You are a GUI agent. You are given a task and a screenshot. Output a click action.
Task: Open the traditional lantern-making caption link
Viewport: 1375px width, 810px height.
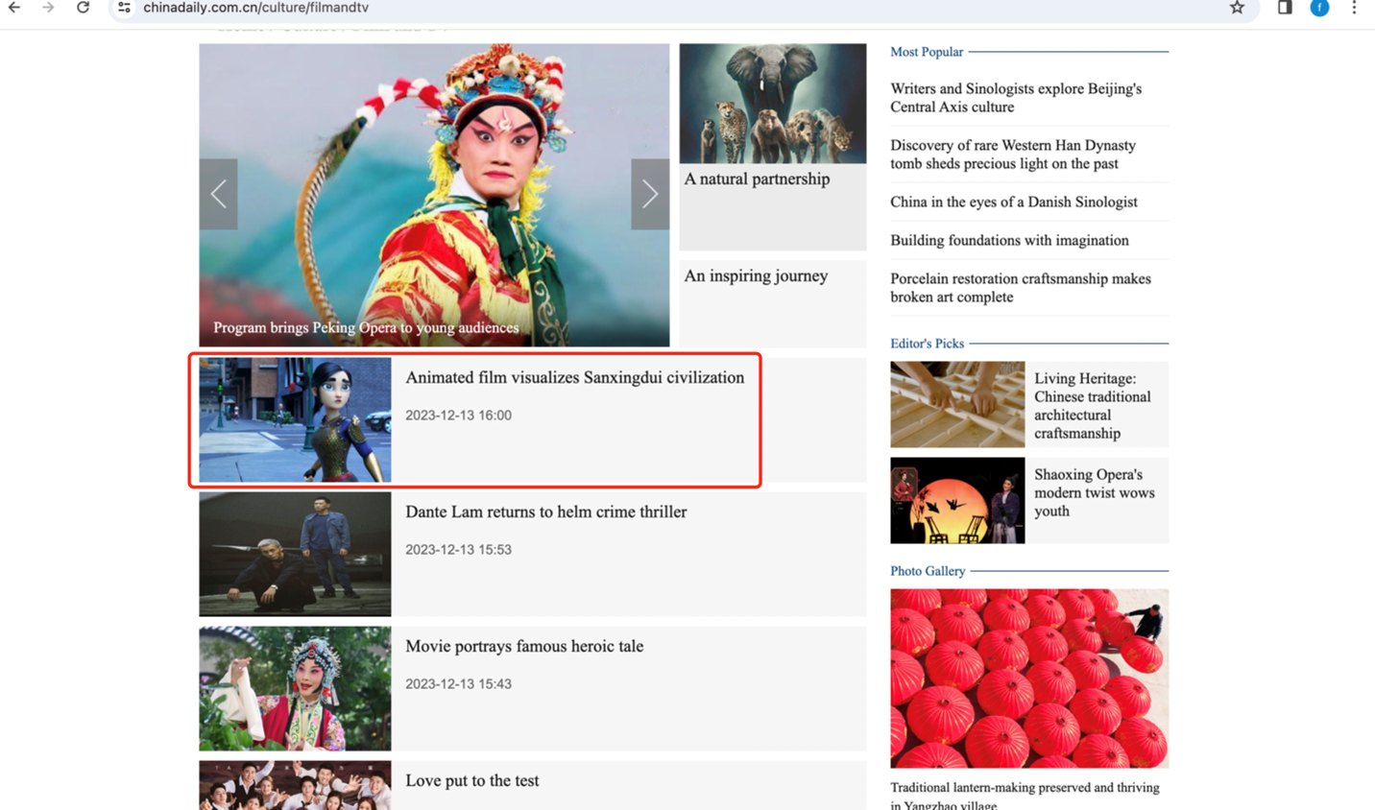tap(1025, 796)
